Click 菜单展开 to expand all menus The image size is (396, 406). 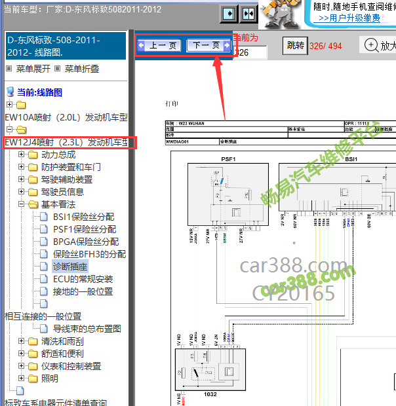coord(33,69)
